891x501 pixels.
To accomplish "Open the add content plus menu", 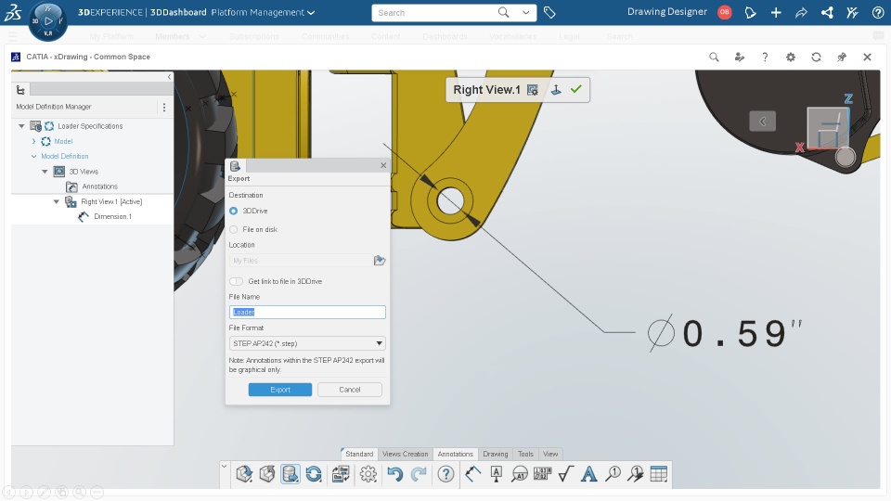I will tap(776, 12).
